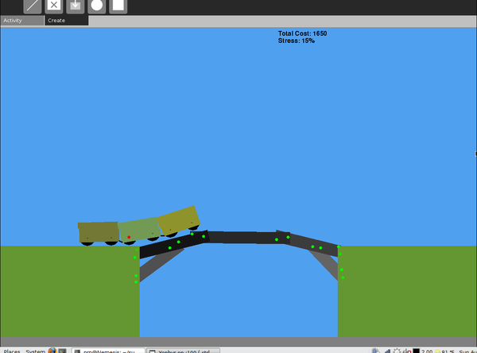Select the square box tool

117,6
